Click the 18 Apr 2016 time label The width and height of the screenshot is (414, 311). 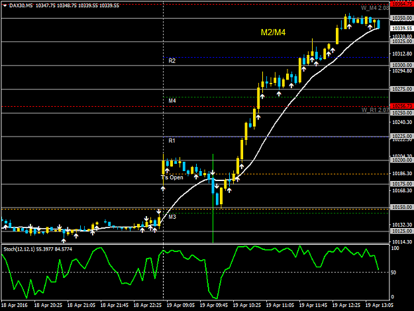point(15,305)
